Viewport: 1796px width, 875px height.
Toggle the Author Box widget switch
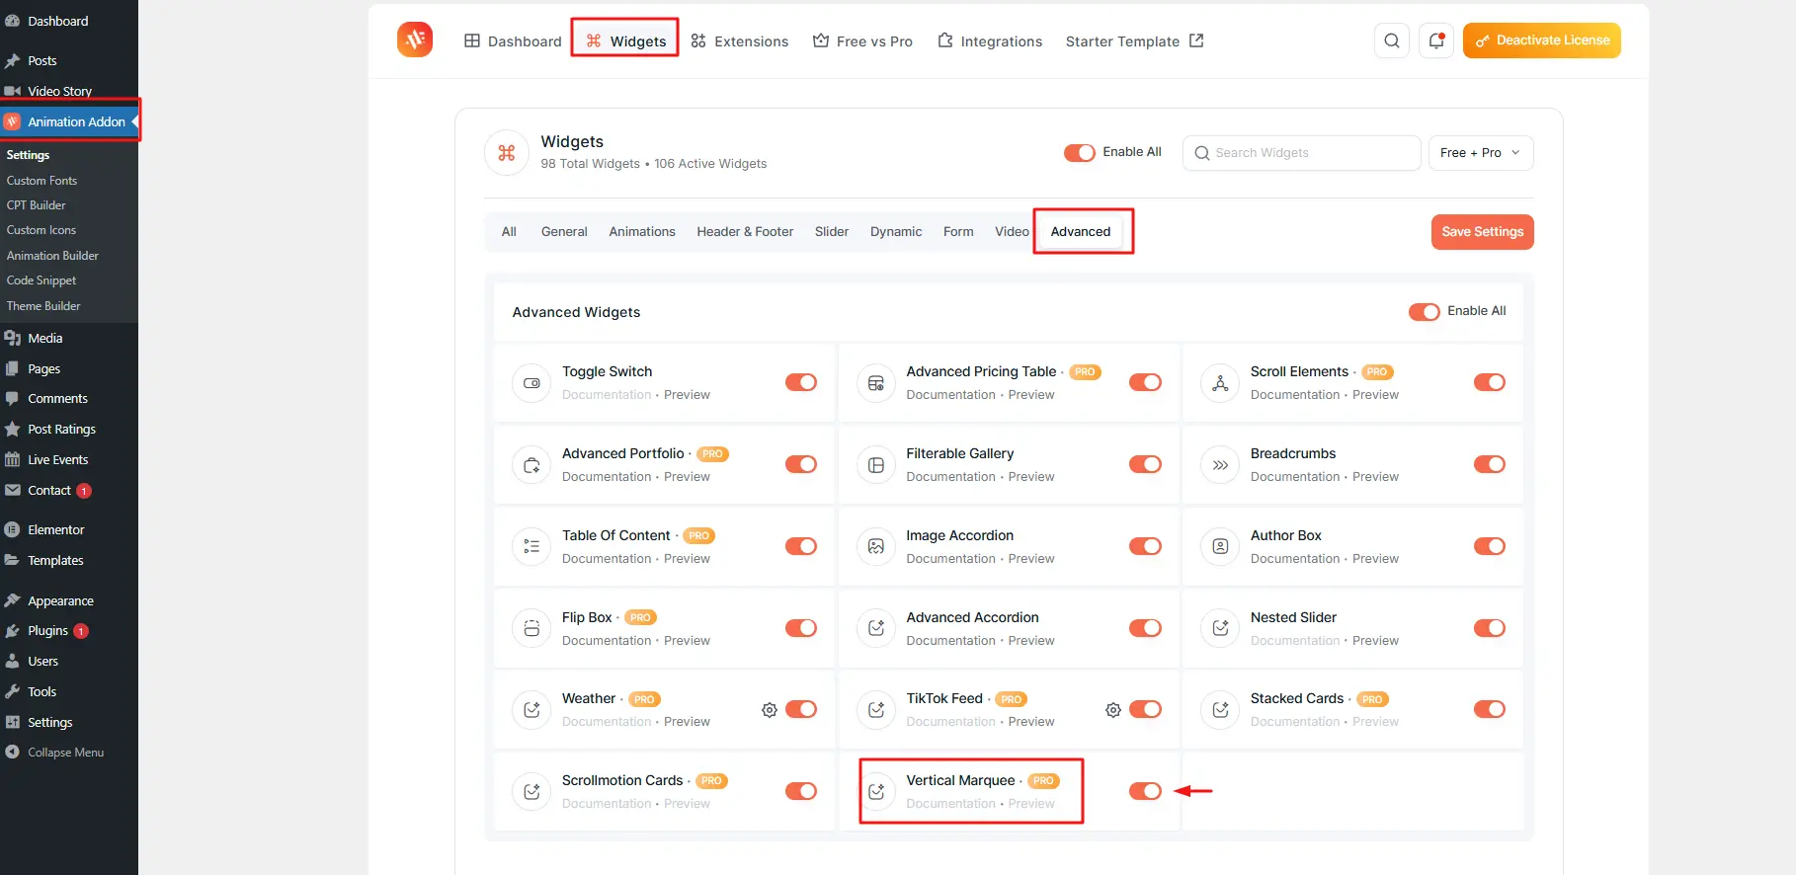point(1489,546)
